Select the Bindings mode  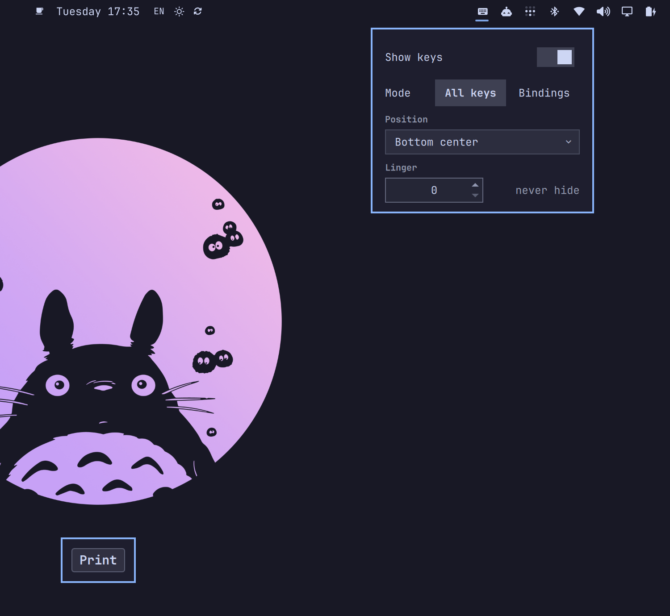point(544,93)
